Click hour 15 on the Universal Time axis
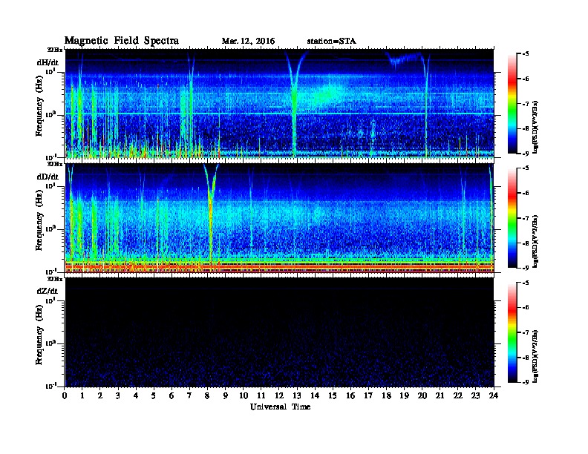 (333, 395)
